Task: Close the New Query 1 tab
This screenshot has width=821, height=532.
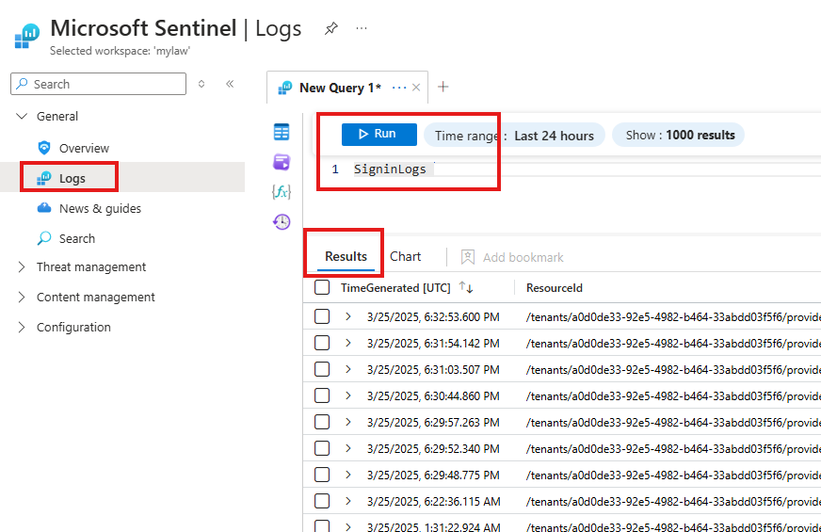Action: [416, 88]
